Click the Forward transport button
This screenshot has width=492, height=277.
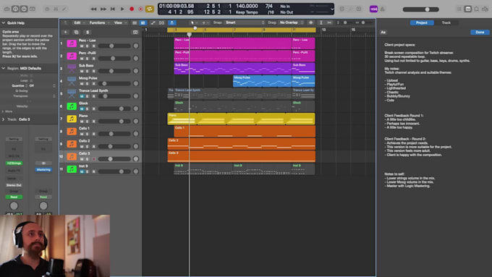click(103, 9)
